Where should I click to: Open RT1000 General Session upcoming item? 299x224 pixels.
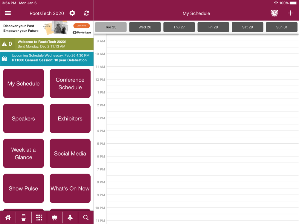click(47, 59)
